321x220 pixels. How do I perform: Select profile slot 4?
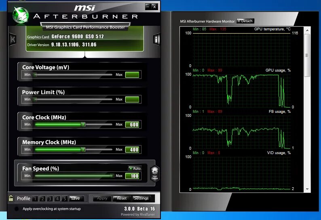57,199
